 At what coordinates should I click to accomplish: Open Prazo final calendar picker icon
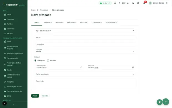pyautogui.click(x=133, y=67)
